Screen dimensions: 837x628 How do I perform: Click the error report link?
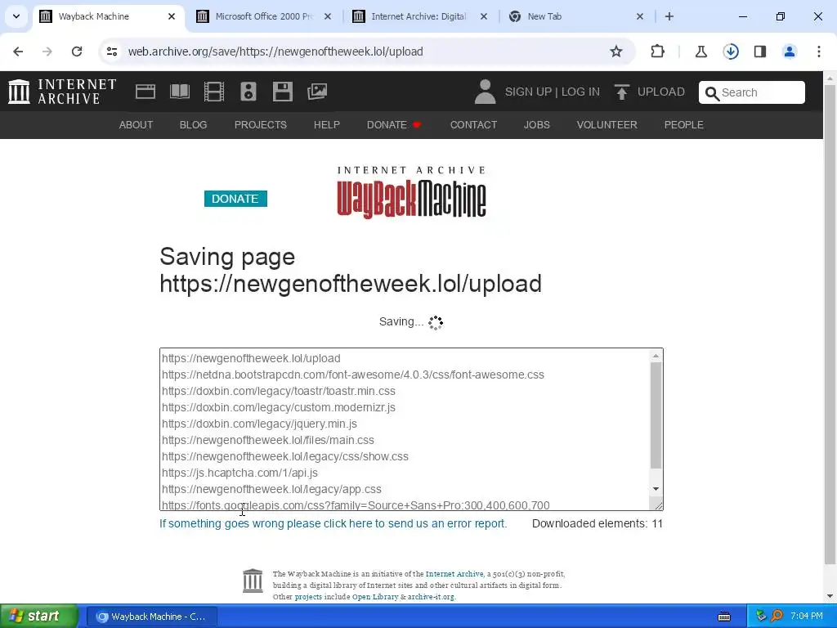[x=333, y=523]
